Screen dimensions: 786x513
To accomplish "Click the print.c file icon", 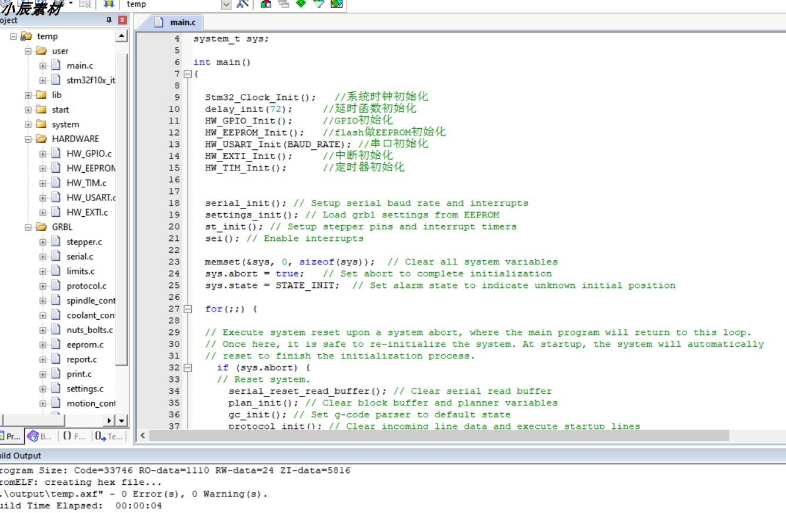I will [56, 374].
